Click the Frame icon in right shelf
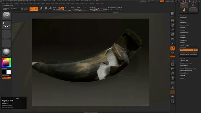The height and width of the screenshot is (113, 201). click(172, 64)
